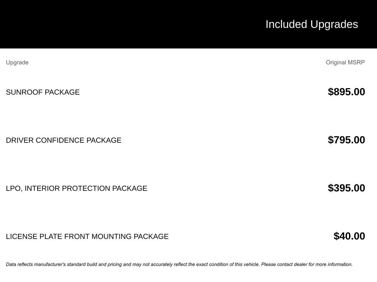The image size is (377, 282).
Task: Click the black header banner area
Action: pos(188,24)
